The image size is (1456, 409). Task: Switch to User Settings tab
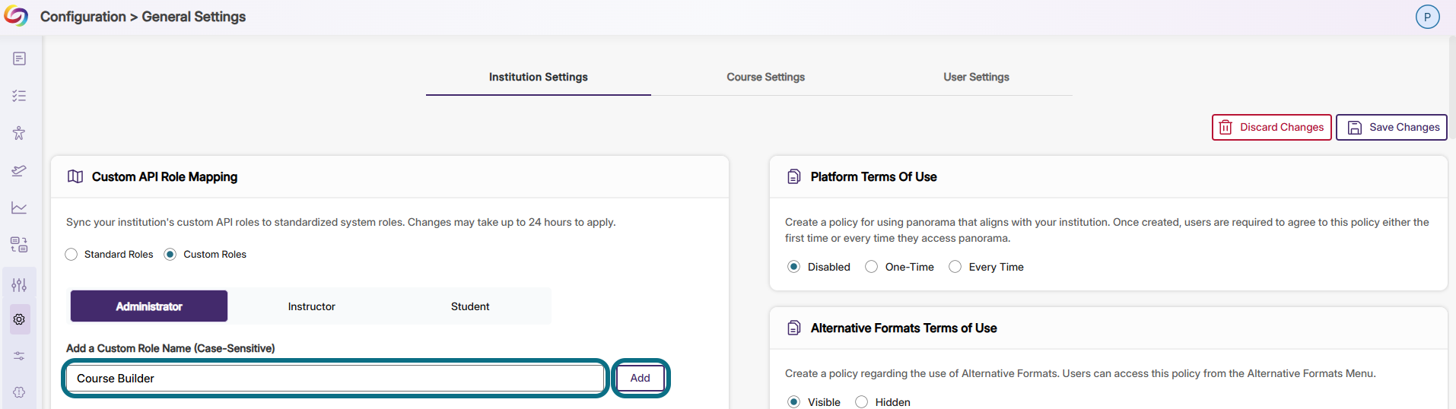(976, 77)
